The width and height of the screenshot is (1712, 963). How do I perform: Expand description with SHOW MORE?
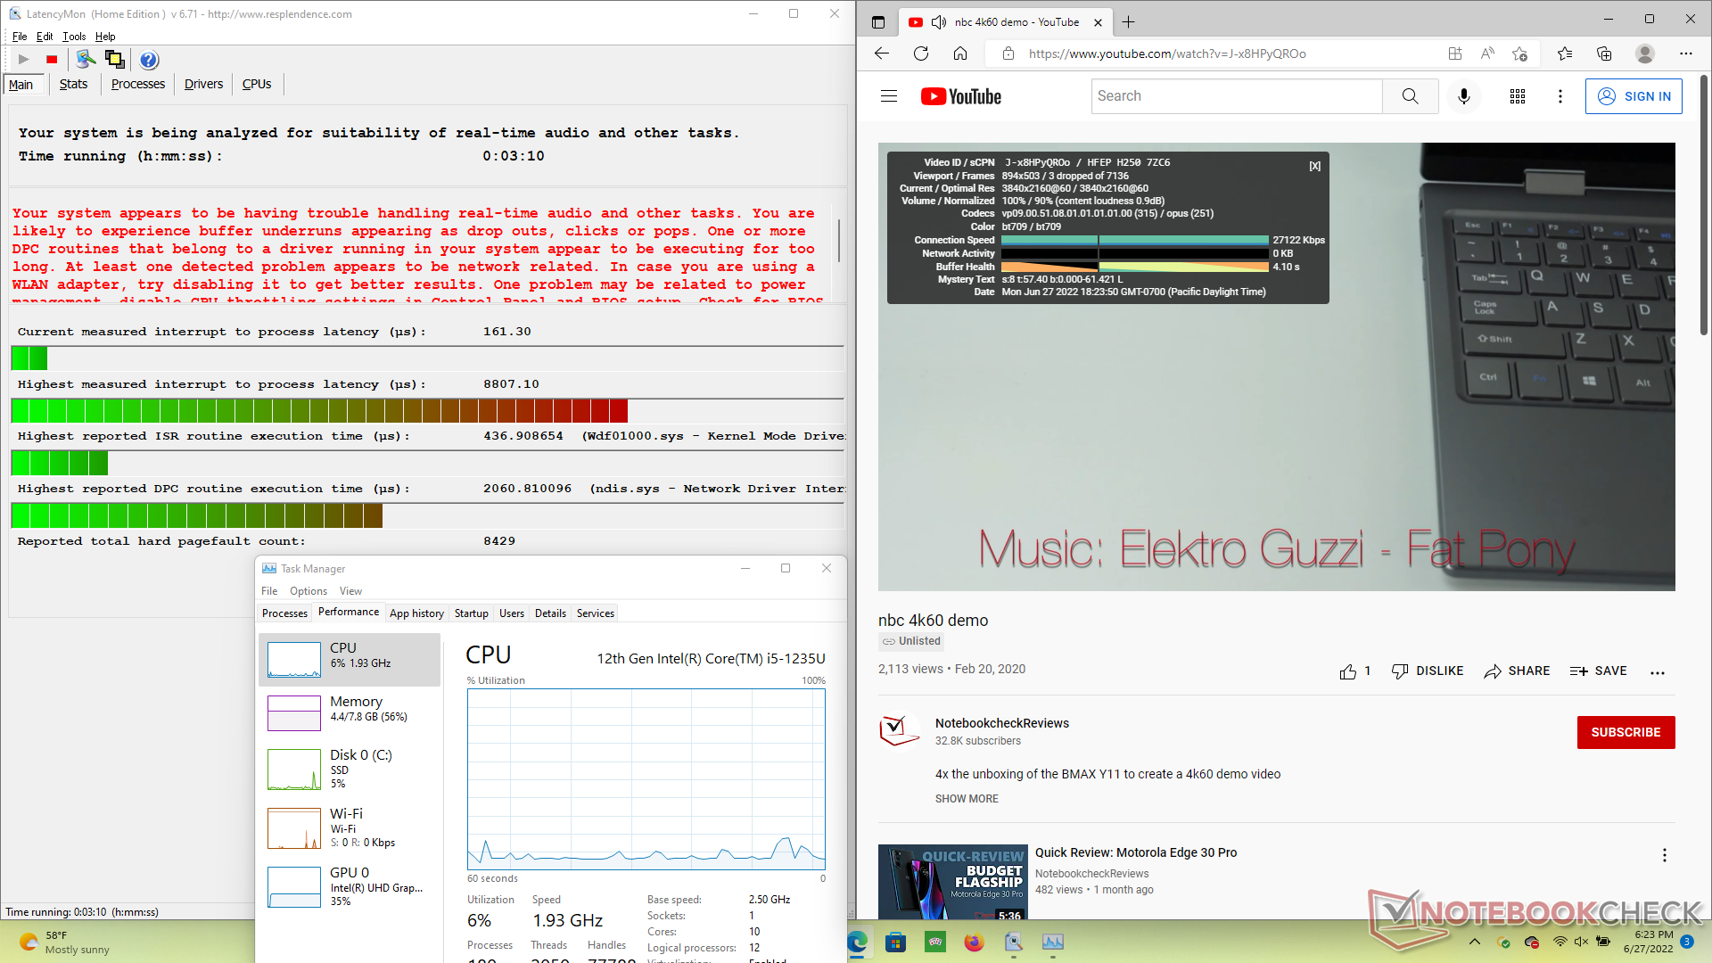point(967,799)
